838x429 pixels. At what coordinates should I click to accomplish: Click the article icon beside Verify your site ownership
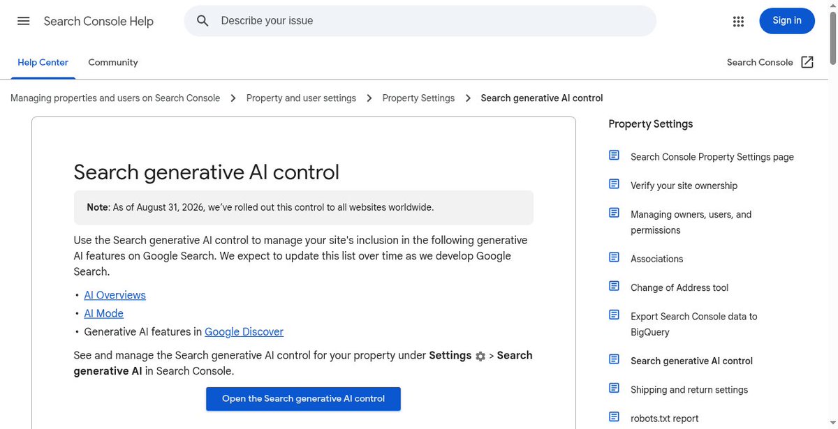coord(614,184)
